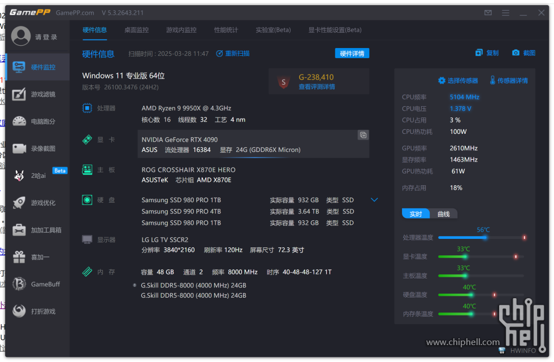Open 传感器详情 sensor details
This screenshot has height=362, width=554.
(x=509, y=80)
